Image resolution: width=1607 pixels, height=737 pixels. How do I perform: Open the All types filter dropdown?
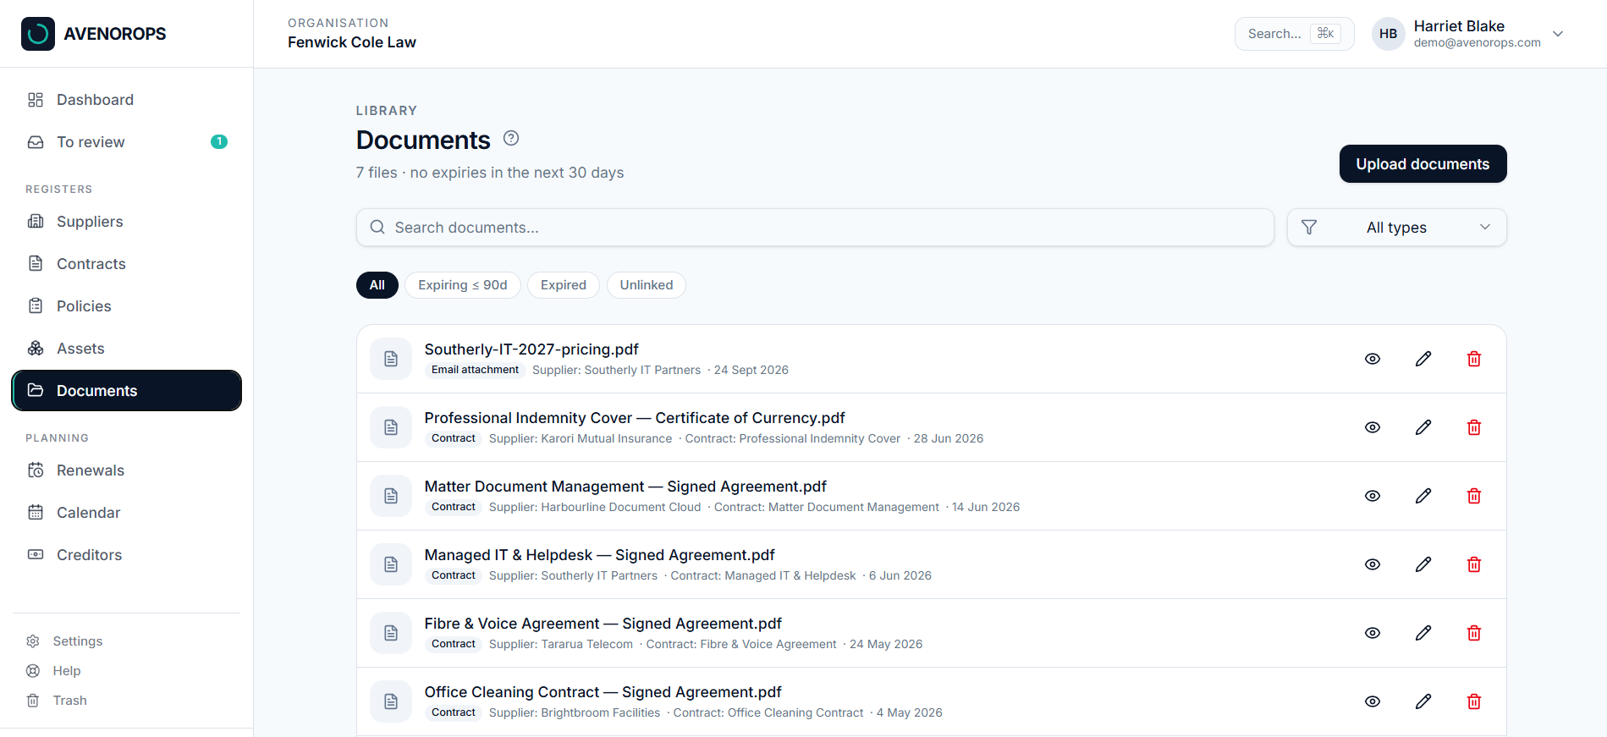coord(1397,228)
